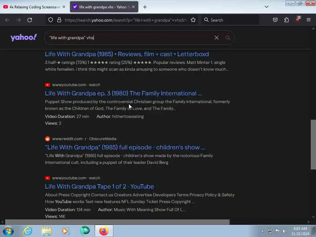316x237 pixels.
Task: Clear the Yahoo search box with X
Action: pos(216,38)
